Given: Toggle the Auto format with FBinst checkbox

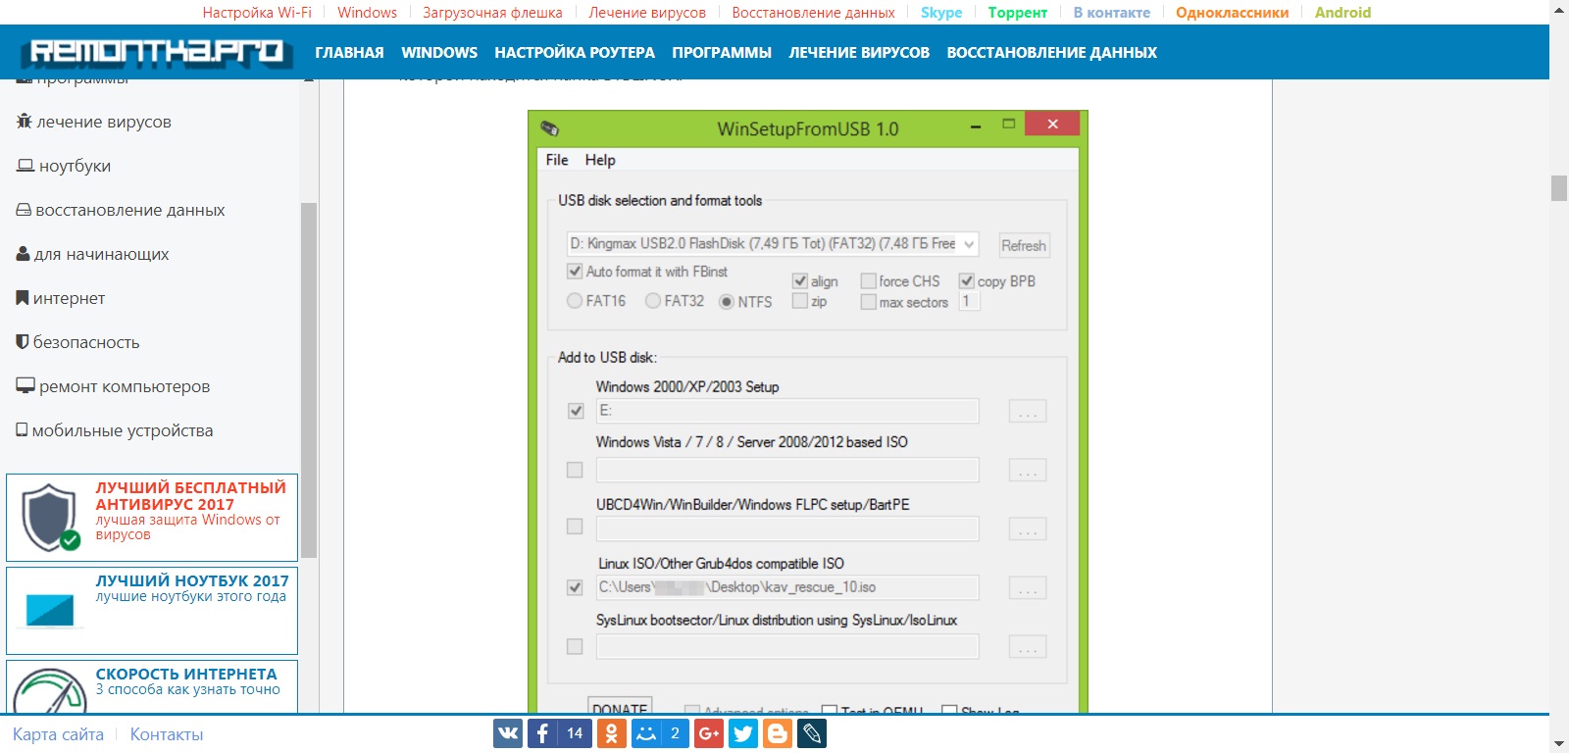Looking at the screenshot, I should click(575, 272).
